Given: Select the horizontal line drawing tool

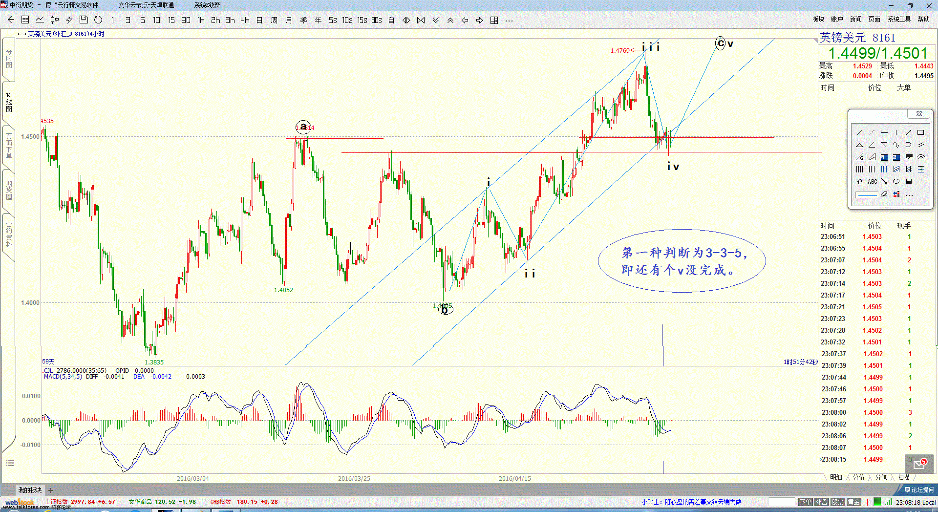Looking at the screenshot, I should pyautogui.click(x=884, y=132).
